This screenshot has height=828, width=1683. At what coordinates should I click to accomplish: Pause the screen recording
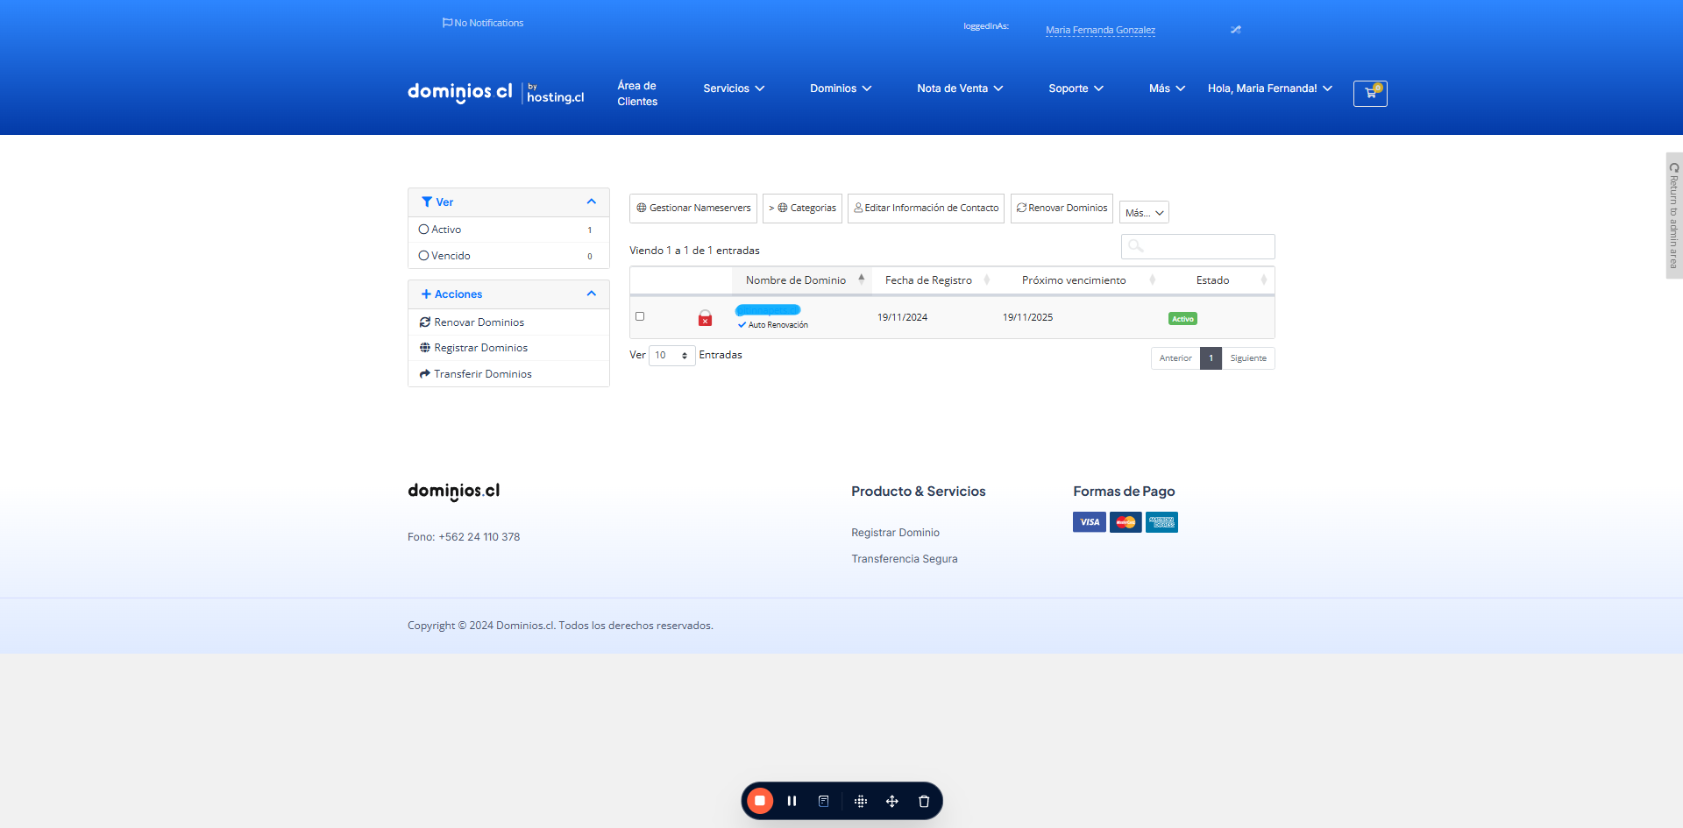(792, 801)
